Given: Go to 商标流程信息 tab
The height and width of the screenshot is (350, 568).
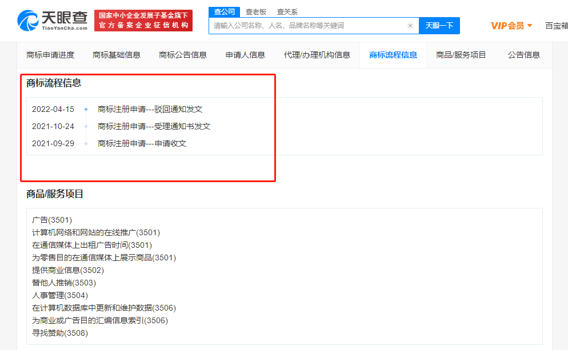Looking at the screenshot, I should coord(393,55).
